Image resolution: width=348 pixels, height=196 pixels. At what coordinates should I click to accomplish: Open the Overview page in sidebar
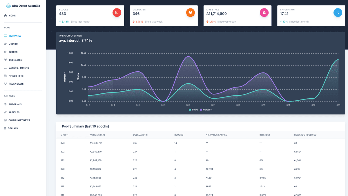point(15,36)
